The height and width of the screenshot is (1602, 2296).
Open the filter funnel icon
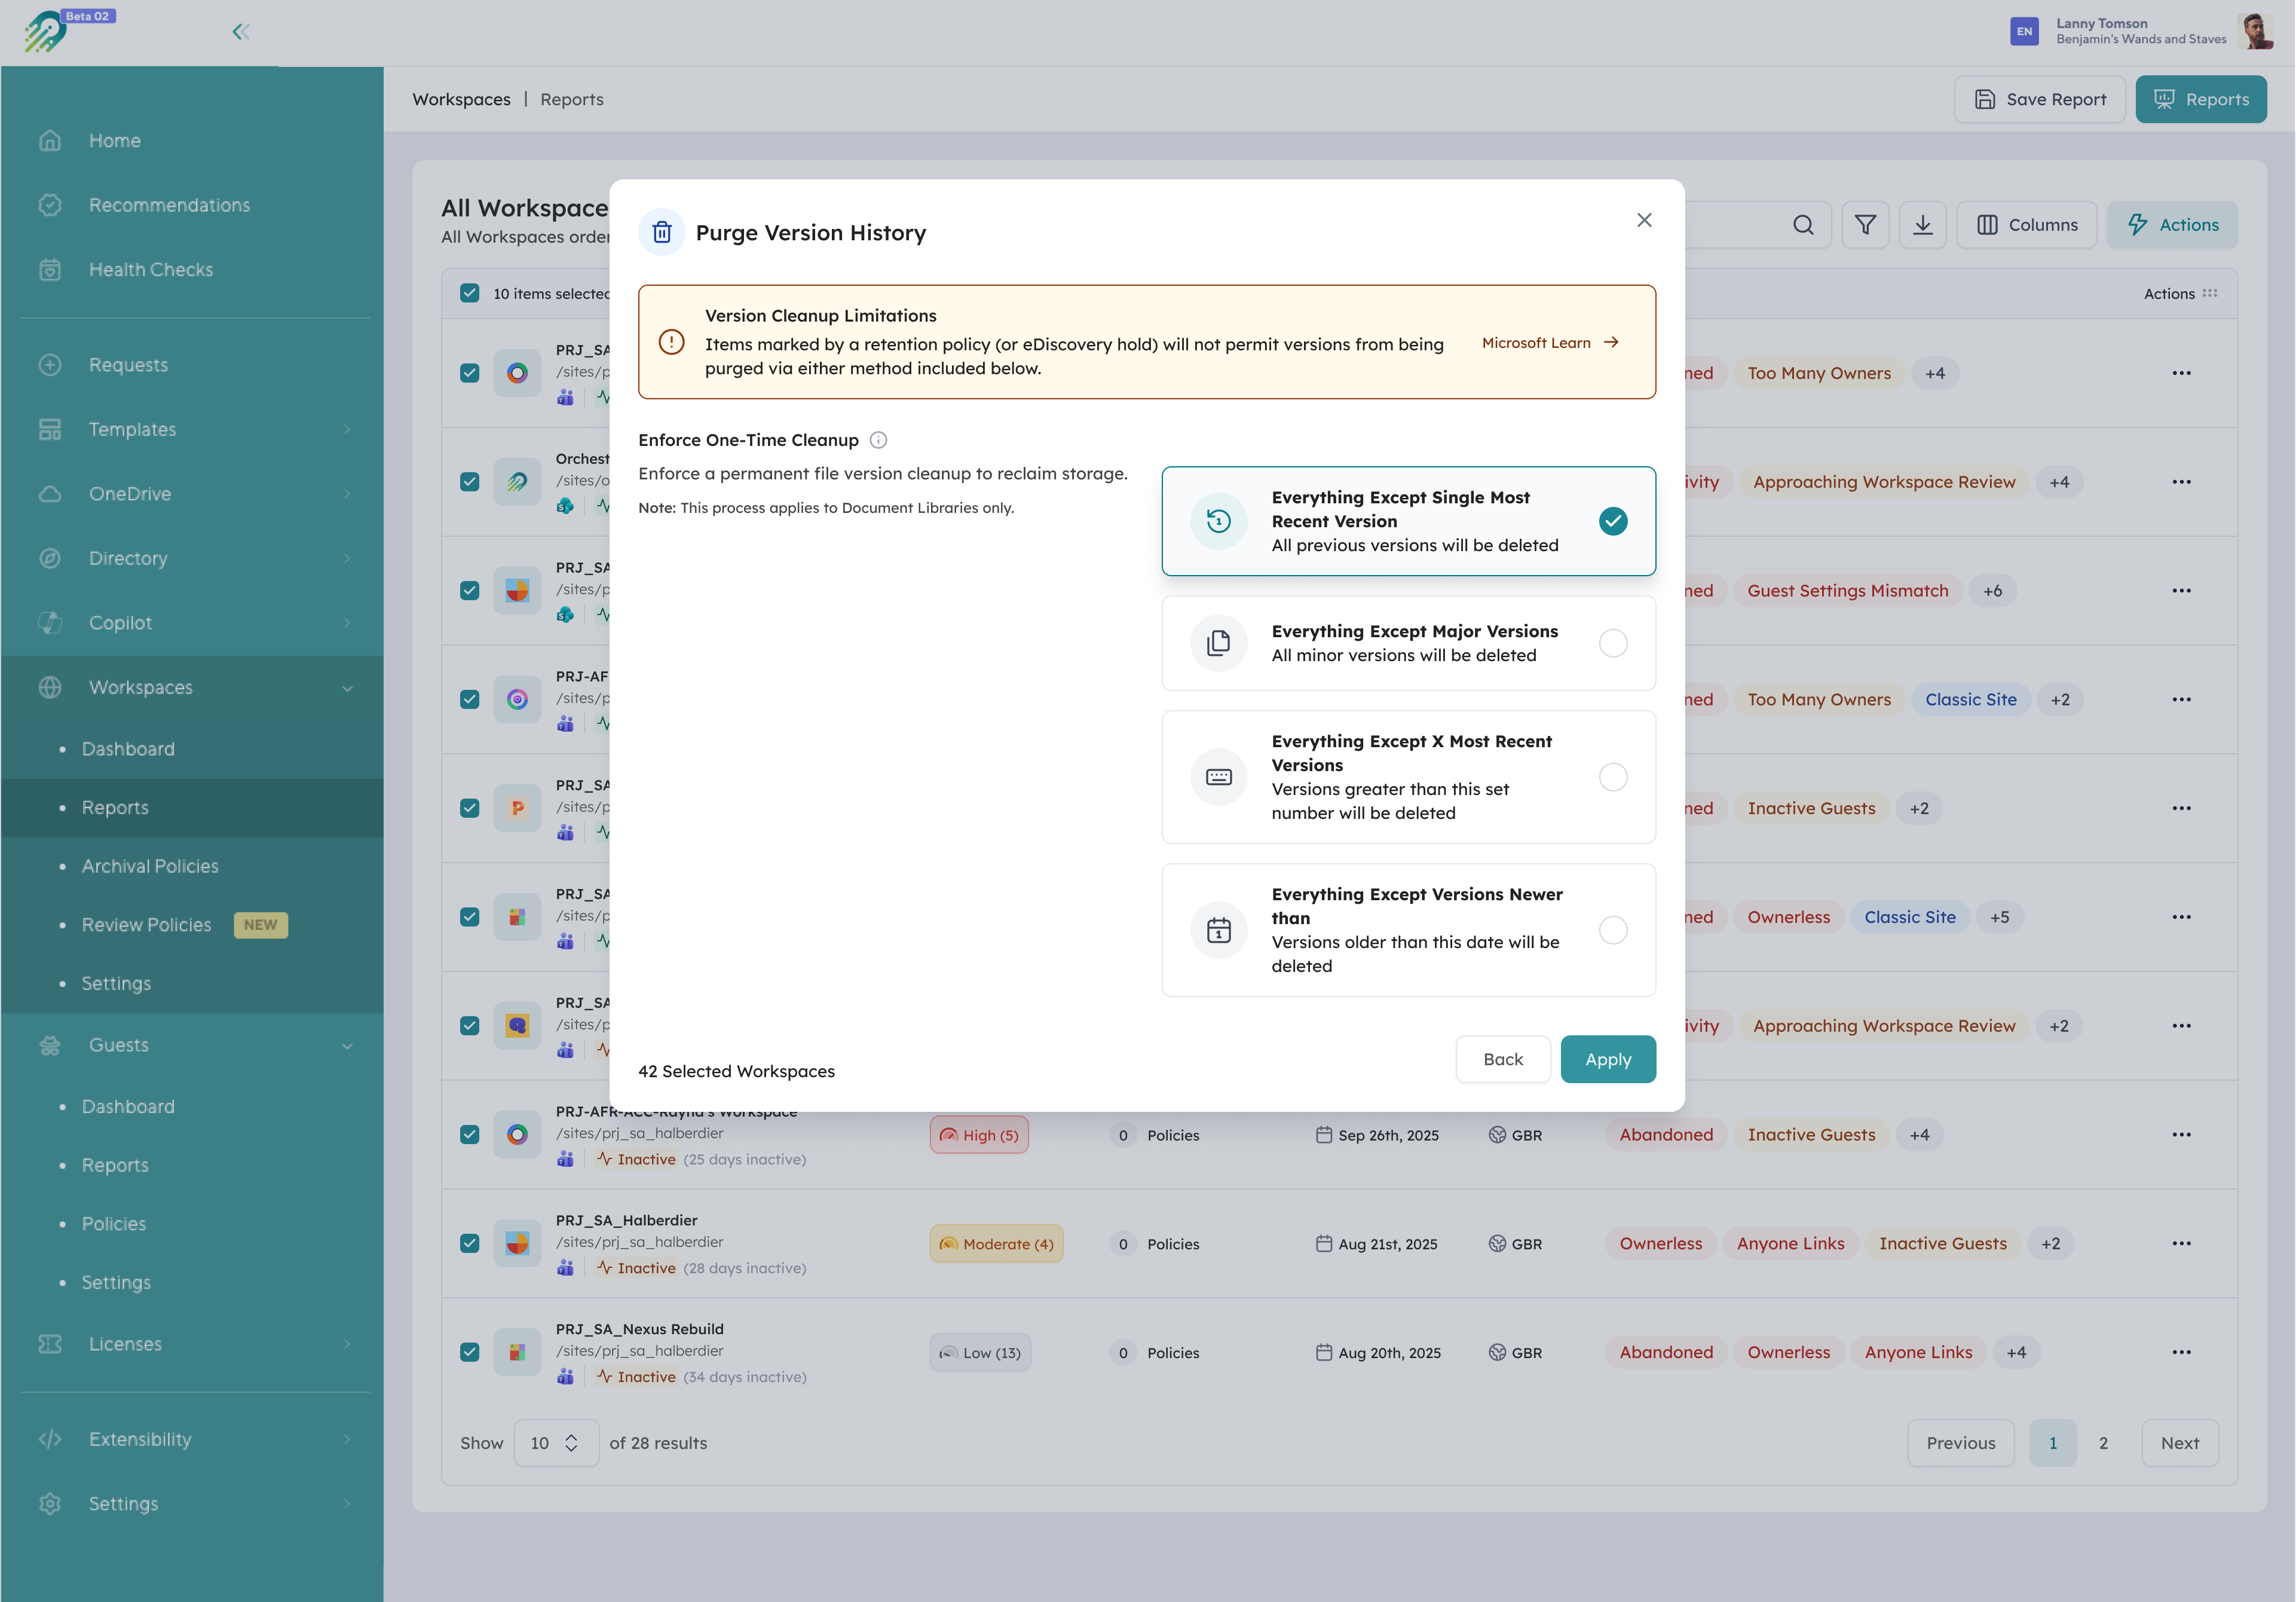(x=1865, y=225)
